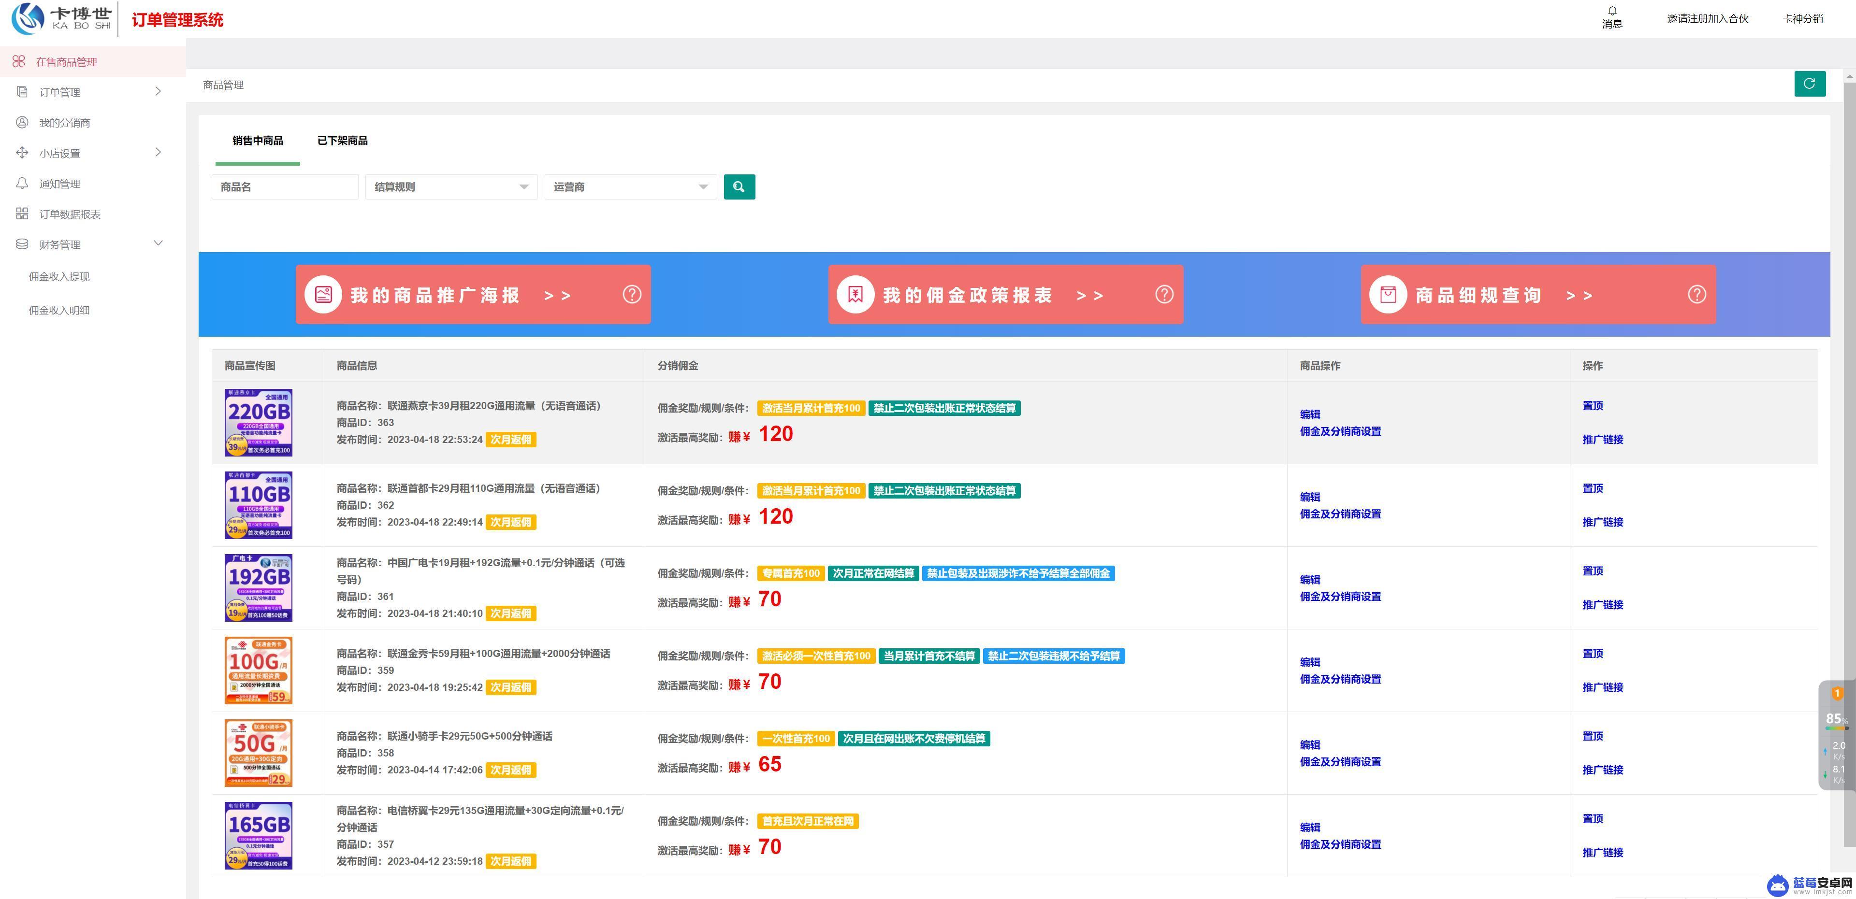
Task: Click the 100G 联通金秀卡 thumbnail
Action: 259,671
